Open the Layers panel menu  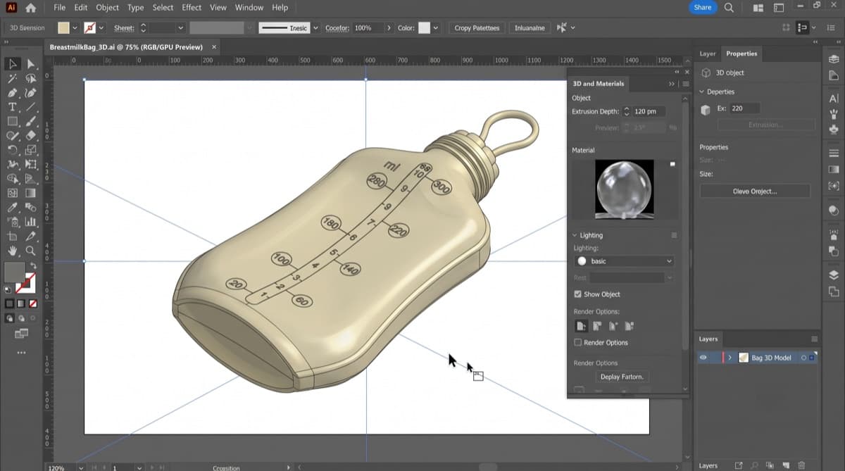[815, 339]
